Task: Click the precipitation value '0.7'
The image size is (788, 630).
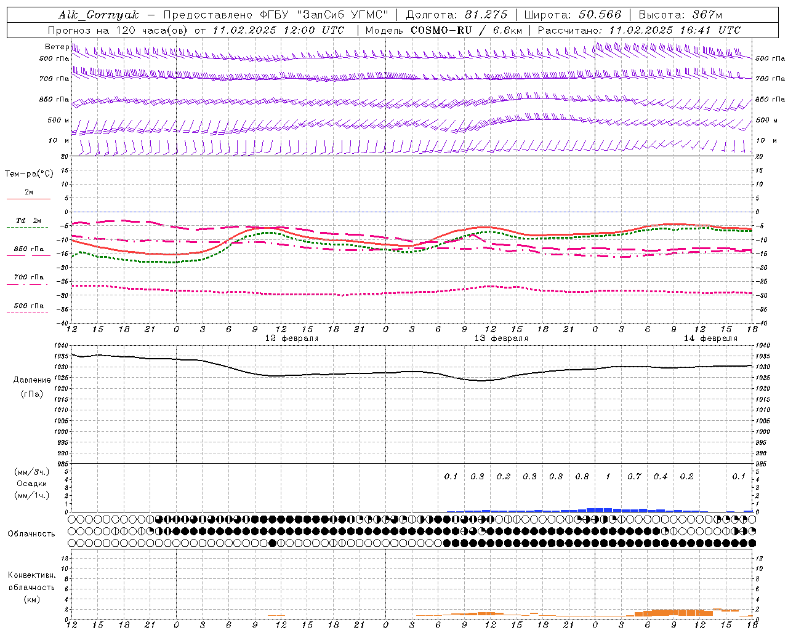Action: coord(634,476)
